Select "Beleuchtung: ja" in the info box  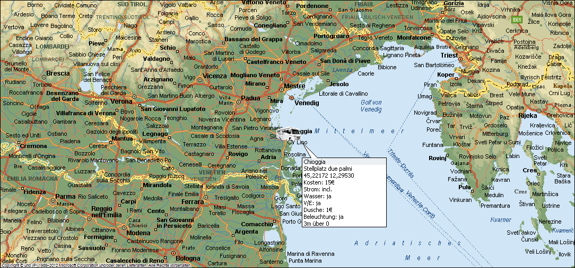pos(324,217)
